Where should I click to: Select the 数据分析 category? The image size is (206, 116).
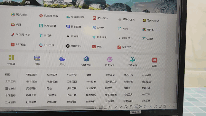pyautogui.click(x=90, y=101)
